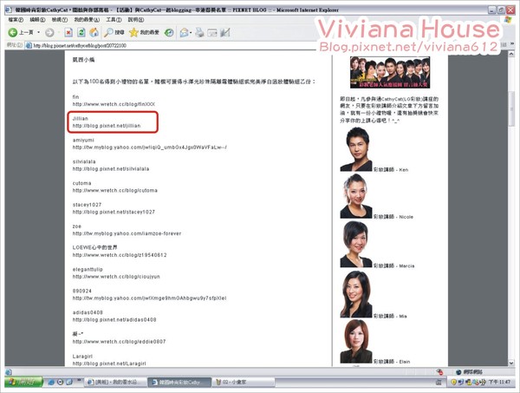Click the portrait of instructor Nicole
Image resolution: width=520 pixels, height=393 pixels.
(x=356, y=196)
